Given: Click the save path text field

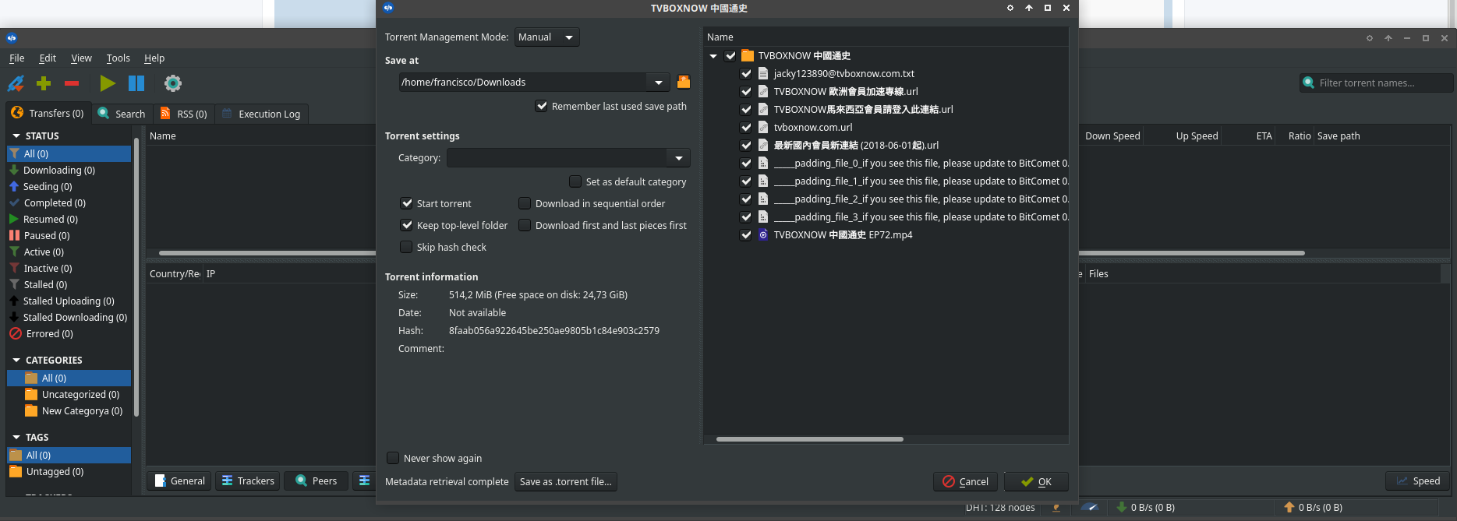Looking at the screenshot, I should [523, 82].
